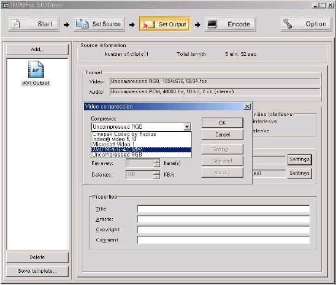Screen dimensions: 336x285
Task: Click the Start step button
Action: point(34,24)
